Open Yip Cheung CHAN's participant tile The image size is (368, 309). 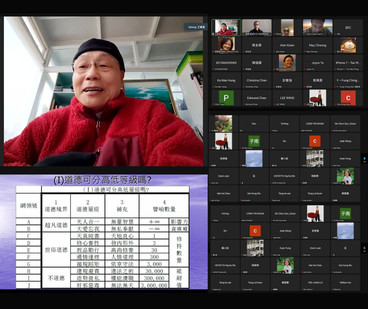pos(287,63)
